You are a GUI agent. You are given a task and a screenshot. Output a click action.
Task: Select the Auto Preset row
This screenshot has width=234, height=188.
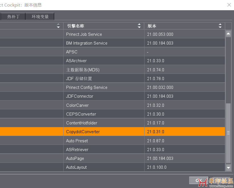click(x=77, y=141)
